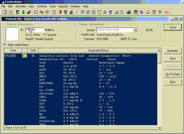Open the magnifying glass search icon

pyautogui.click(x=149, y=12)
